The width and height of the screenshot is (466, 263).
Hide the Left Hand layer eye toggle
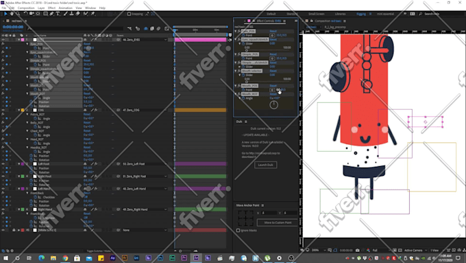tap(3, 189)
